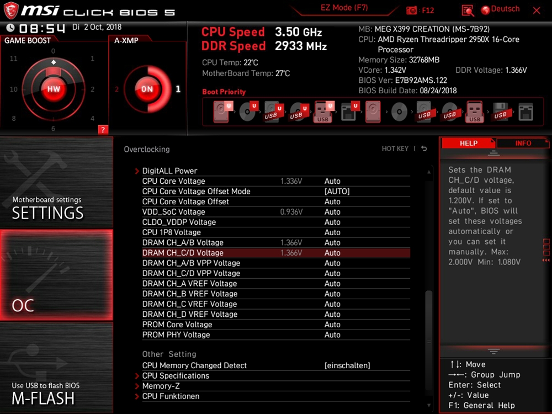Select the UEFI CD/DVD boot device
The width and height of the screenshot is (552, 414).
248,112
